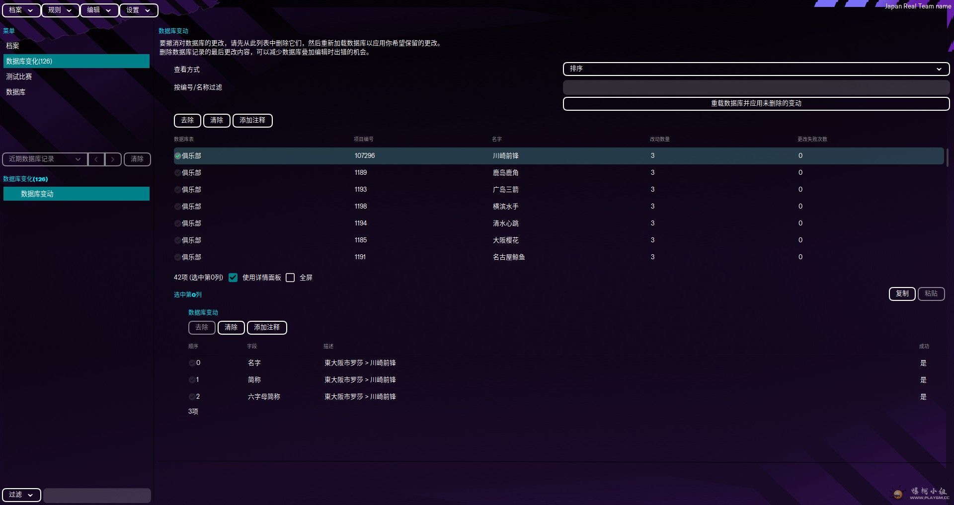Toggle the check icon on 清水心跳 row

[178, 223]
